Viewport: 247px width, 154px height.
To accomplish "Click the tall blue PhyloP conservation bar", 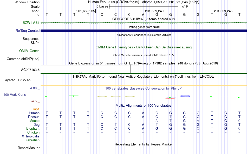I will click(x=185, y=96).
